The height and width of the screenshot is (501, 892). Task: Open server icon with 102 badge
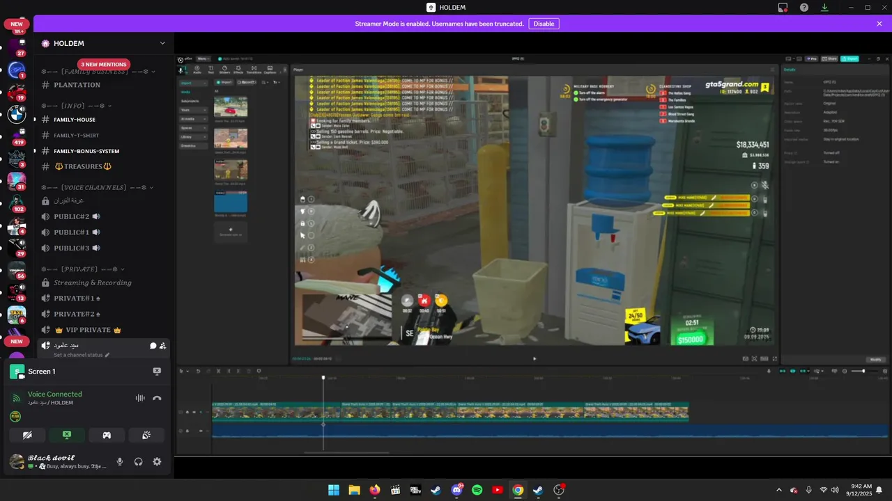(x=17, y=202)
